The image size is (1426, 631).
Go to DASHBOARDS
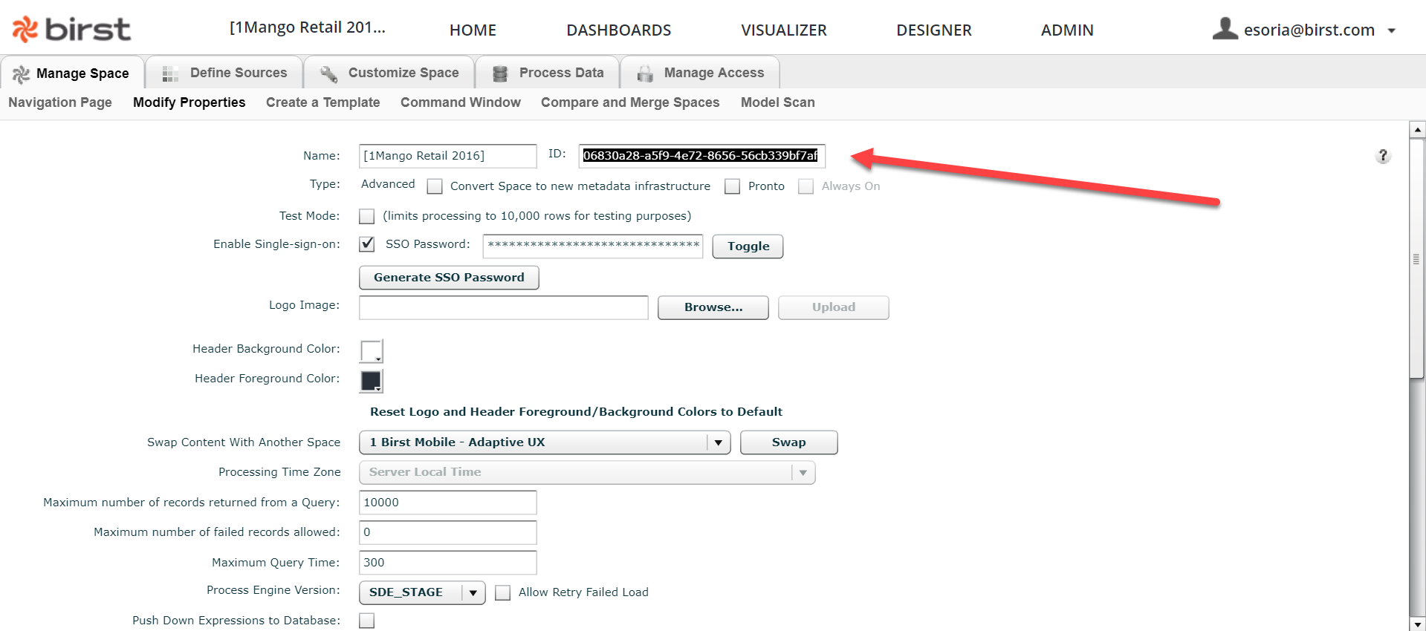[619, 30]
